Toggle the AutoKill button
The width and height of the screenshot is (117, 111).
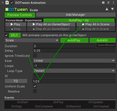coord(103,40)
